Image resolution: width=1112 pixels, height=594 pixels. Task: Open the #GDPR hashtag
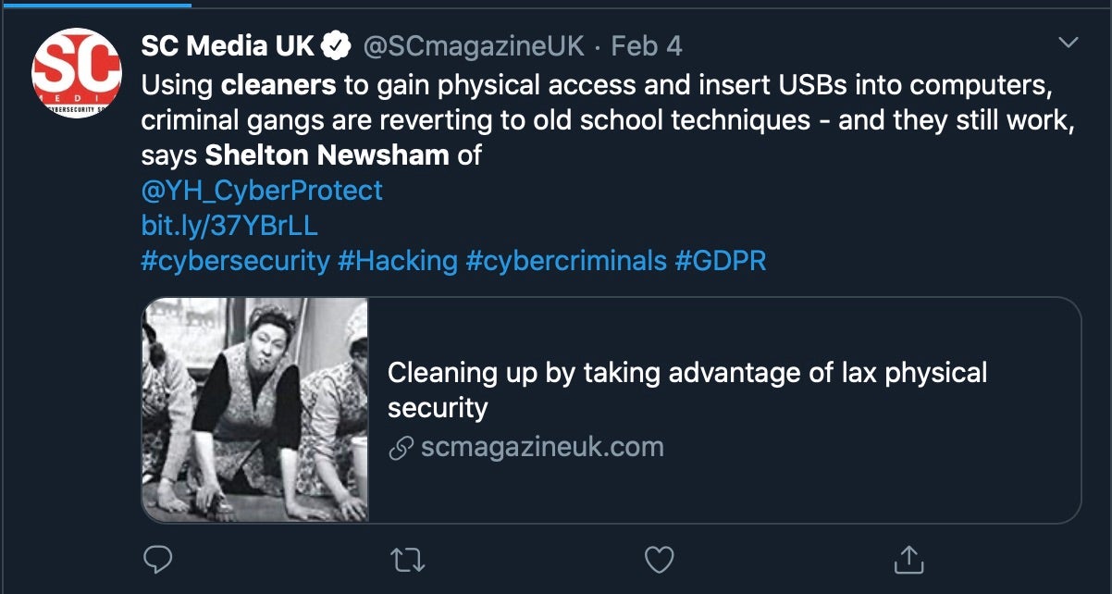click(721, 261)
